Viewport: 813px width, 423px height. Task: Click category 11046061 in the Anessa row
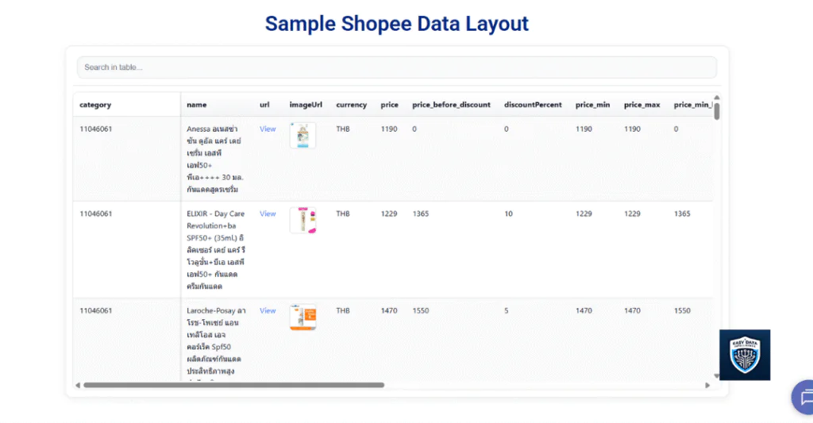tap(95, 129)
